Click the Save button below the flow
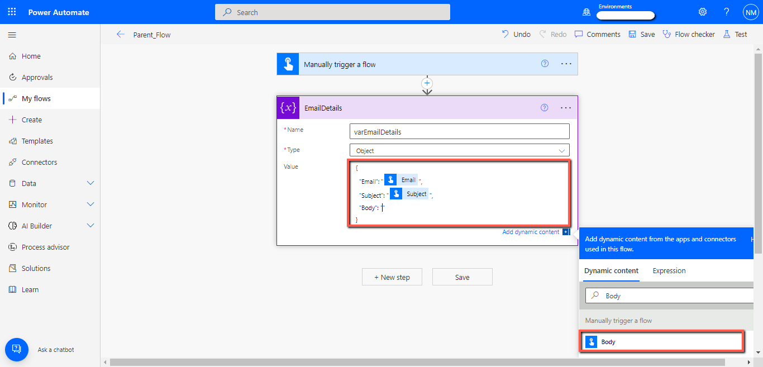Image resolution: width=763 pixels, height=367 pixels. [462, 277]
